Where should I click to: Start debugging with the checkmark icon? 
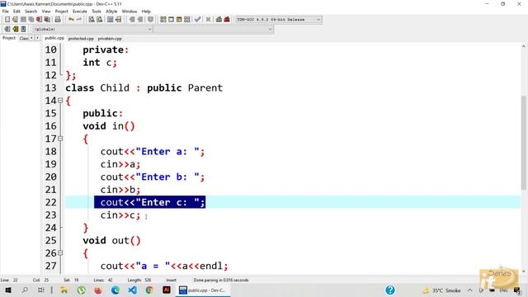coord(198,20)
